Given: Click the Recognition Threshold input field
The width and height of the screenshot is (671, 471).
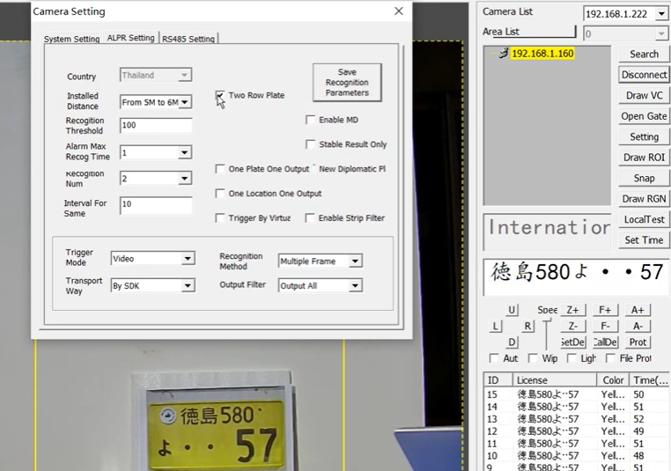Looking at the screenshot, I should 155,126.
